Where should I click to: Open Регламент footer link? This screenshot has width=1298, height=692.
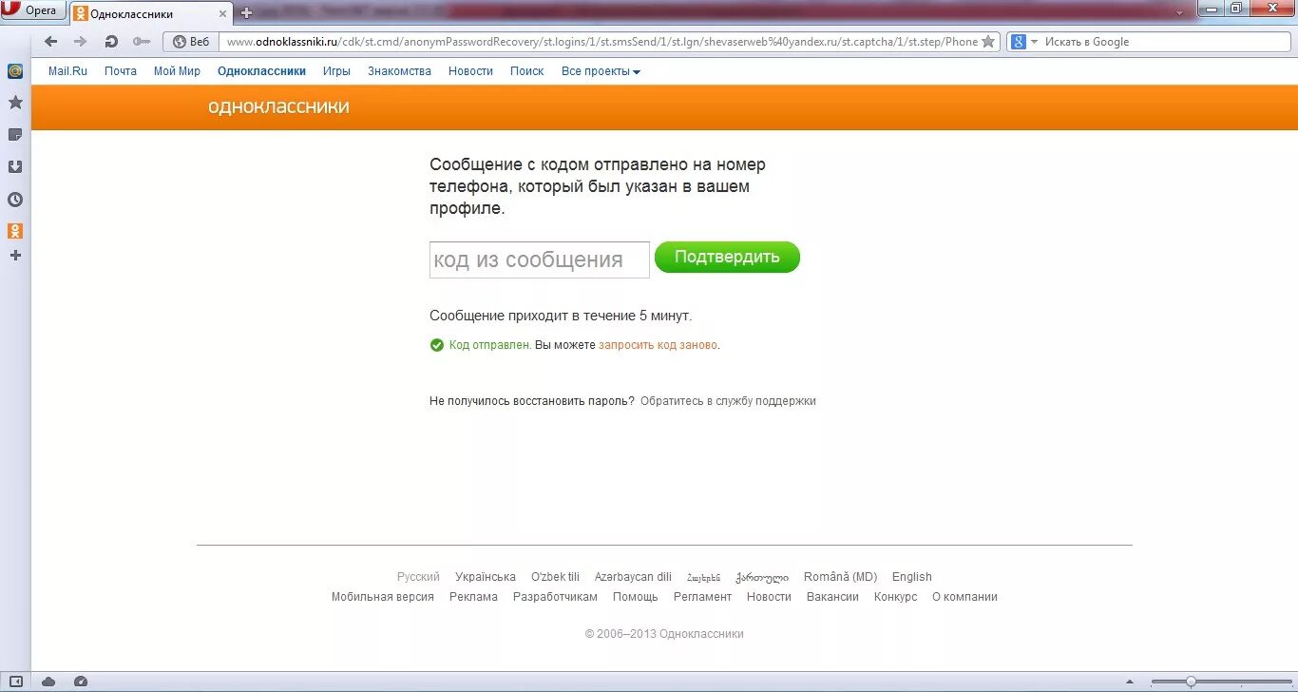pos(702,597)
